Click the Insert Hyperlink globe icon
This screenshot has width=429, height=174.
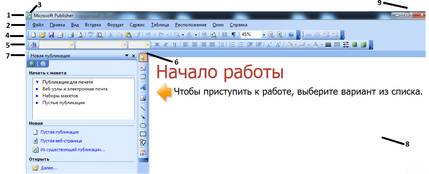click(205, 35)
